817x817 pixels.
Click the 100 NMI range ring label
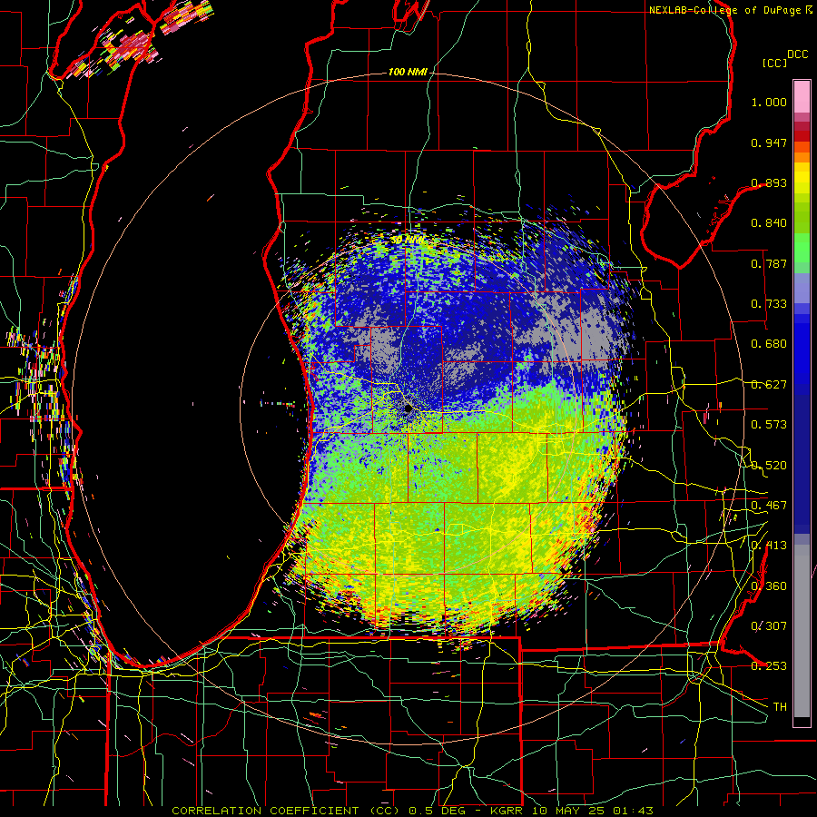(408, 72)
